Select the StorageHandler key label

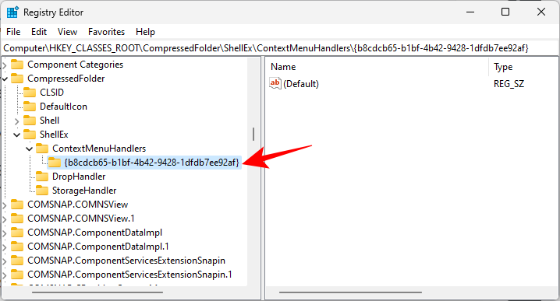(x=84, y=191)
